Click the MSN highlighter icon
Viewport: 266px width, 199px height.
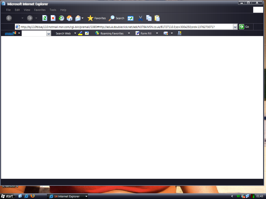tap(80, 33)
